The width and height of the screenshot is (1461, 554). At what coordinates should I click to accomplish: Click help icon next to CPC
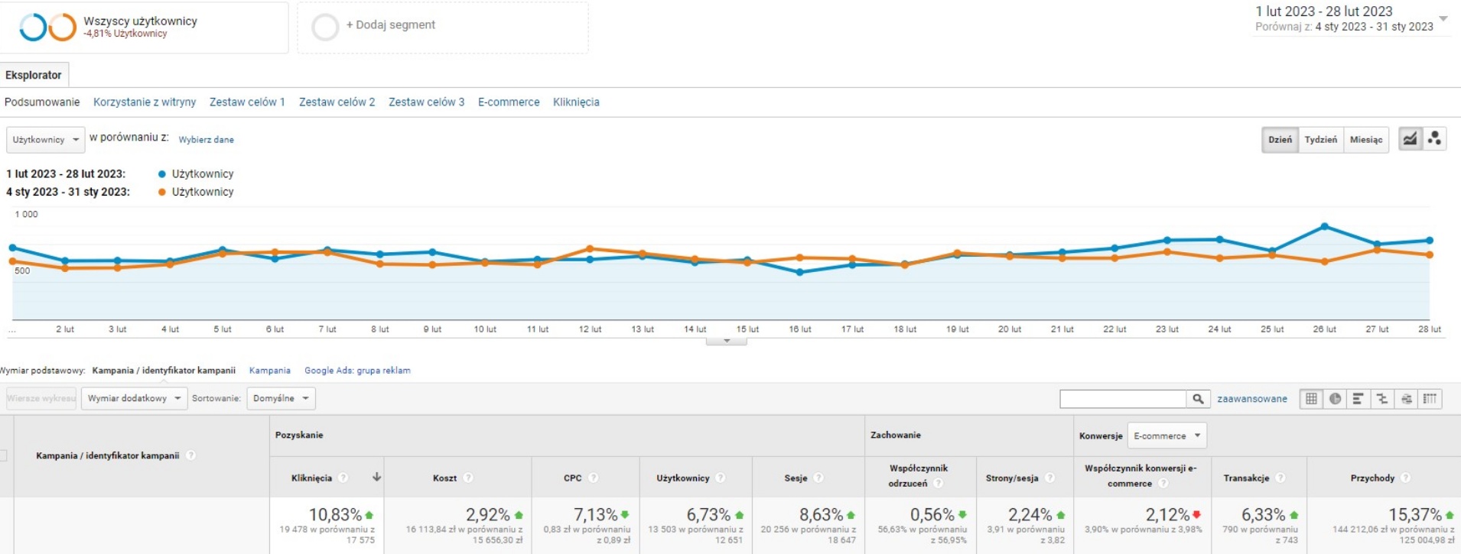[594, 478]
